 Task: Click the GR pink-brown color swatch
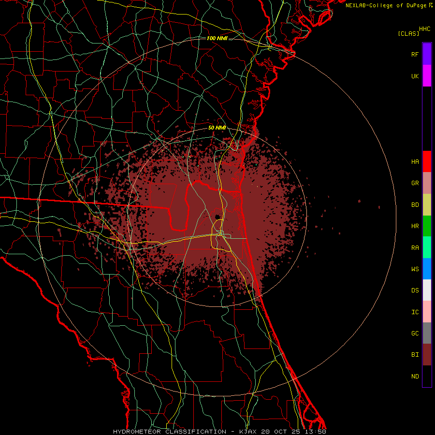(x=427, y=183)
